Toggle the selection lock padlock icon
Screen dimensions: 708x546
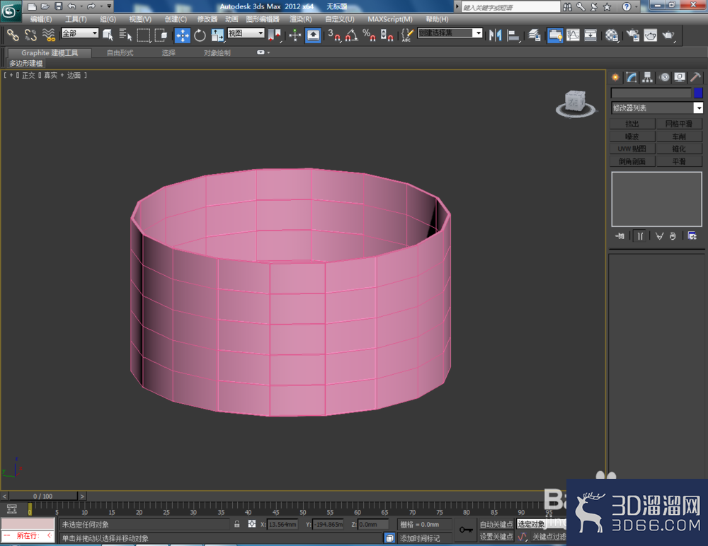237,524
